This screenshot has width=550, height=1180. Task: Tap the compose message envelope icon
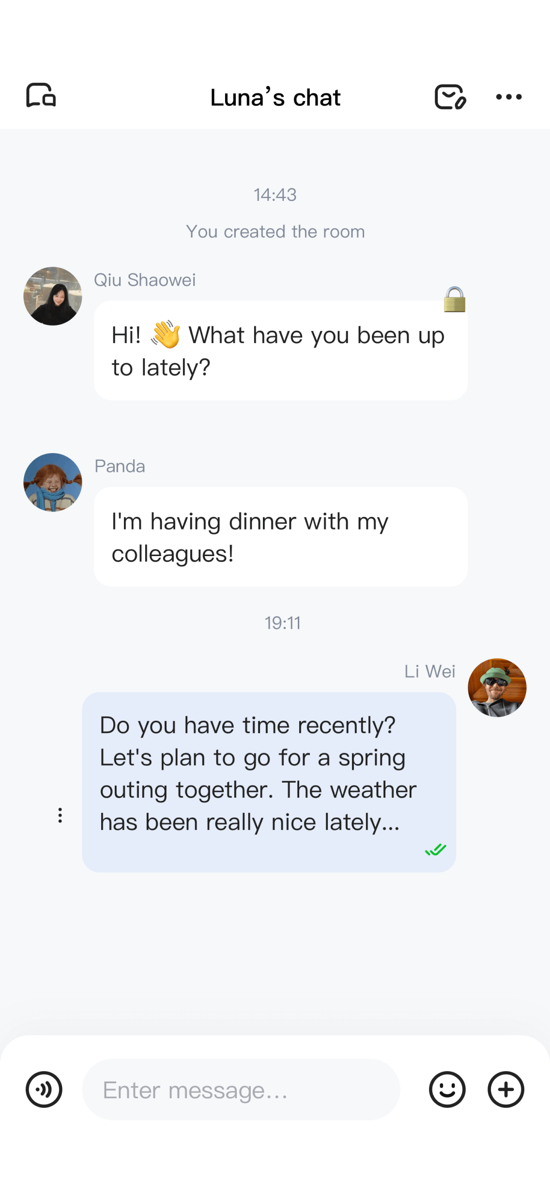point(450,97)
